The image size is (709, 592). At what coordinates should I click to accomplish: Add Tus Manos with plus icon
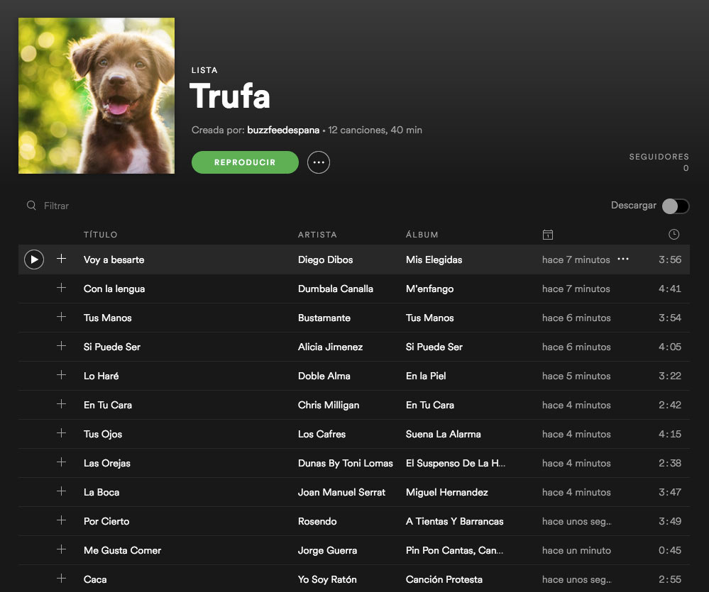click(x=62, y=316)
